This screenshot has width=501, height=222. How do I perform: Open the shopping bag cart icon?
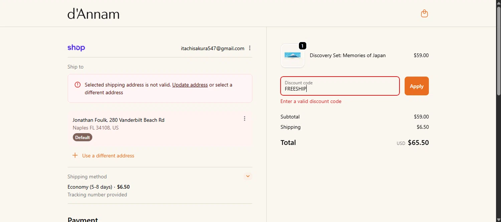coord(424,13)
